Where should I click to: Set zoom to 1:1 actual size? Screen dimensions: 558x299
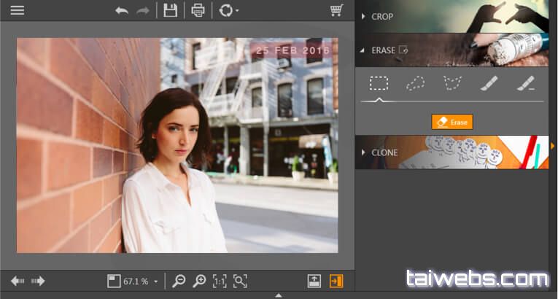[220, 281]
